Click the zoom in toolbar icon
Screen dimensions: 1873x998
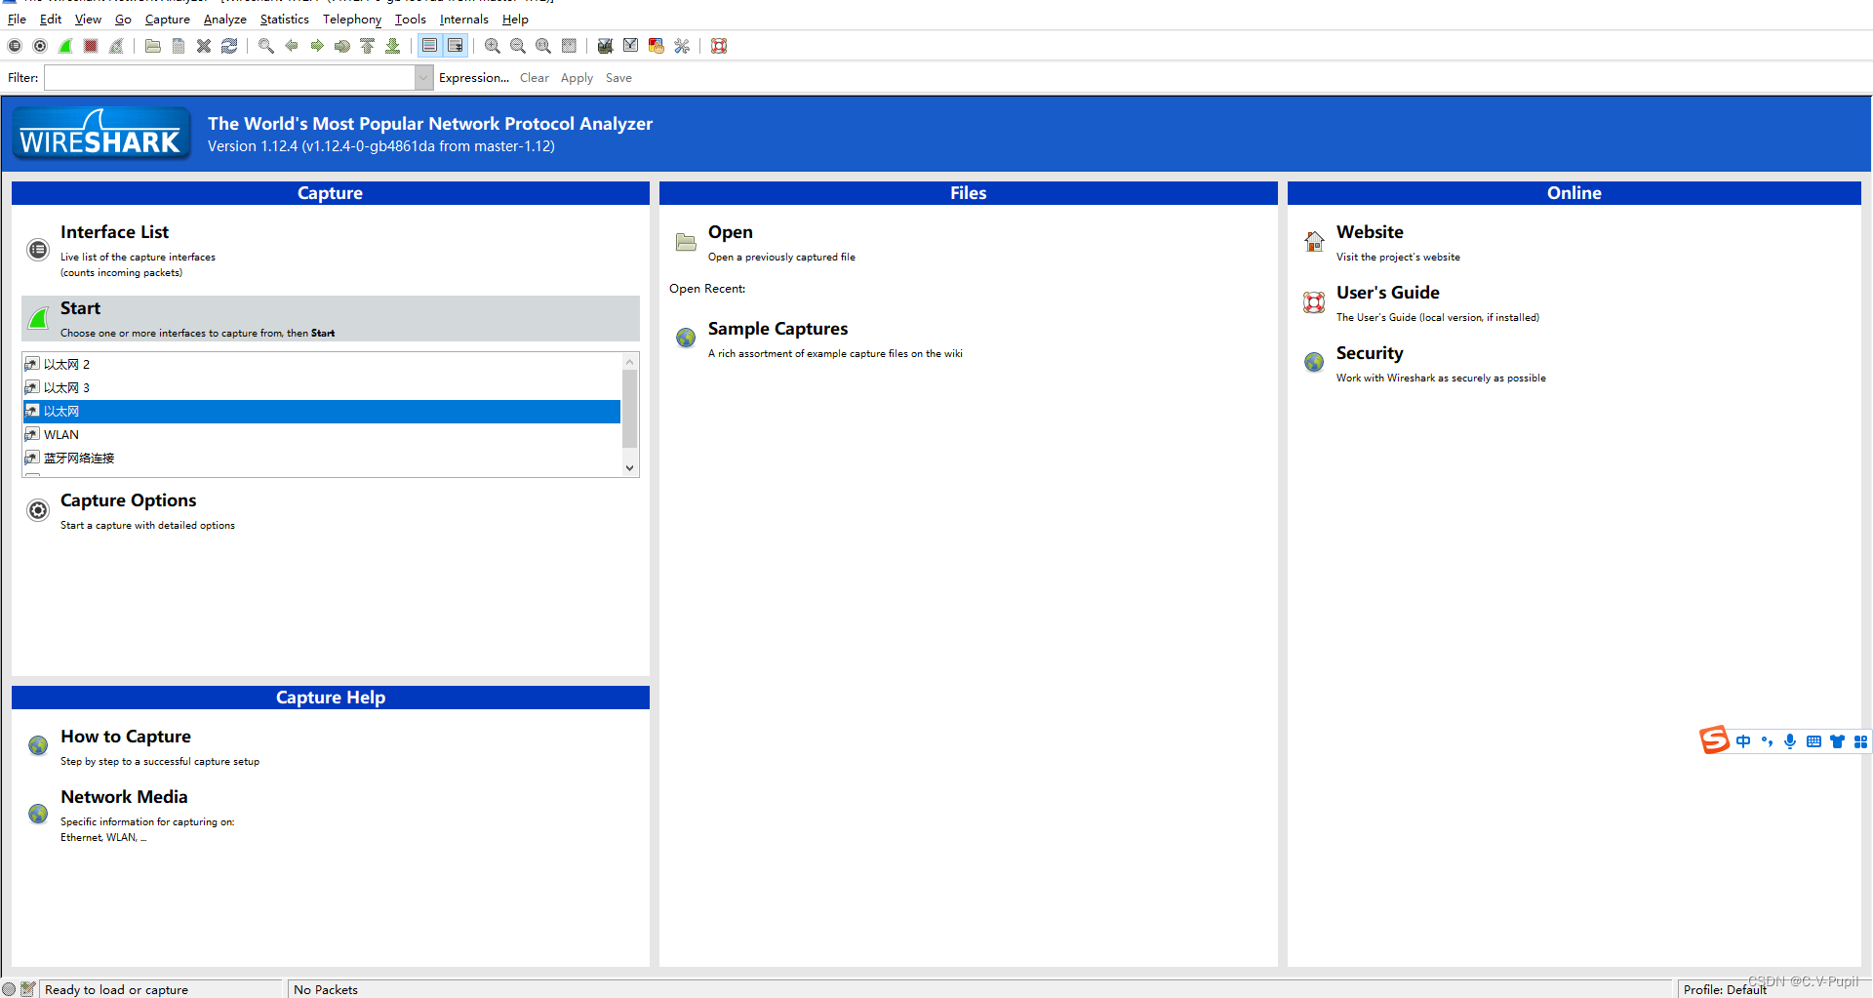pyautogui.click(x=493, y=46)
